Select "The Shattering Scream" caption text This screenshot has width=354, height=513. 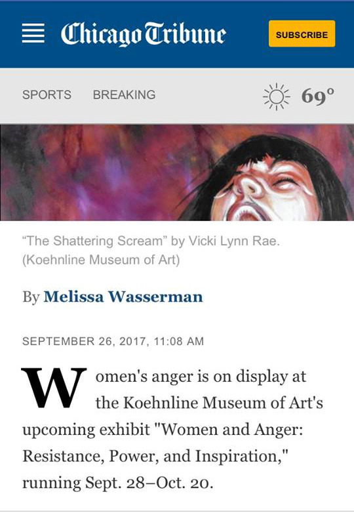coord(92,241)
